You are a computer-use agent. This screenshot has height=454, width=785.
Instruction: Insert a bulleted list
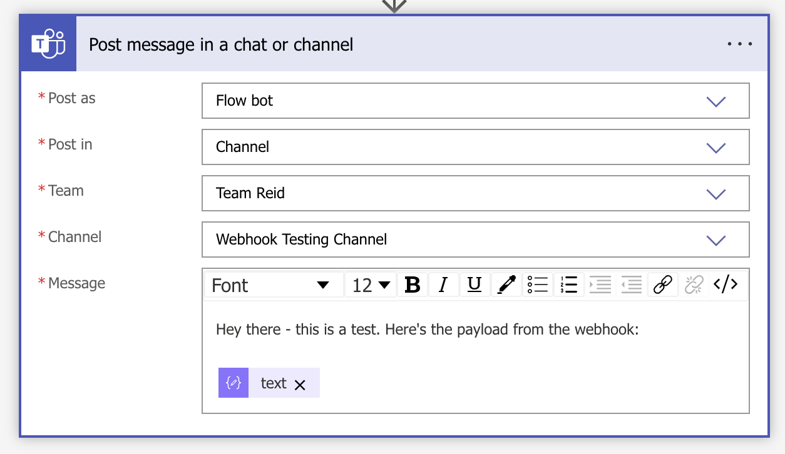pos(537,285)
